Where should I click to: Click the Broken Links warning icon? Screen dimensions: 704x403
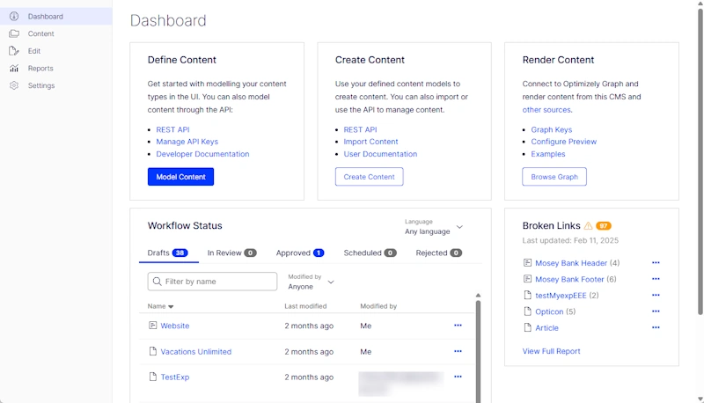(x=588, y=226)
